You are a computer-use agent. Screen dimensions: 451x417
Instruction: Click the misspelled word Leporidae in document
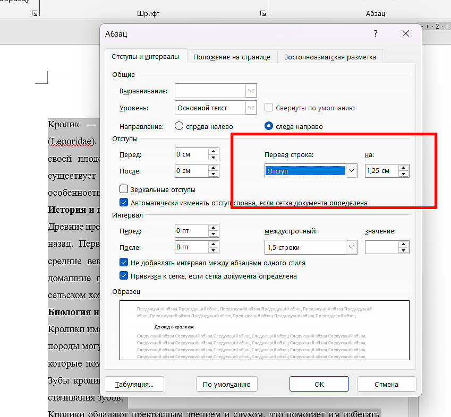[72, 141]
